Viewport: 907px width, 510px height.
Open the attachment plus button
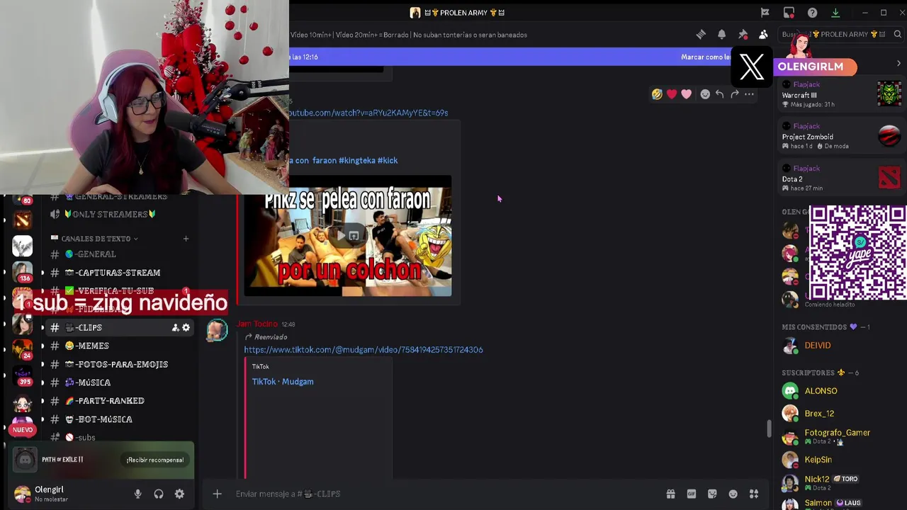pyautogui.click(x=218, y=494)
